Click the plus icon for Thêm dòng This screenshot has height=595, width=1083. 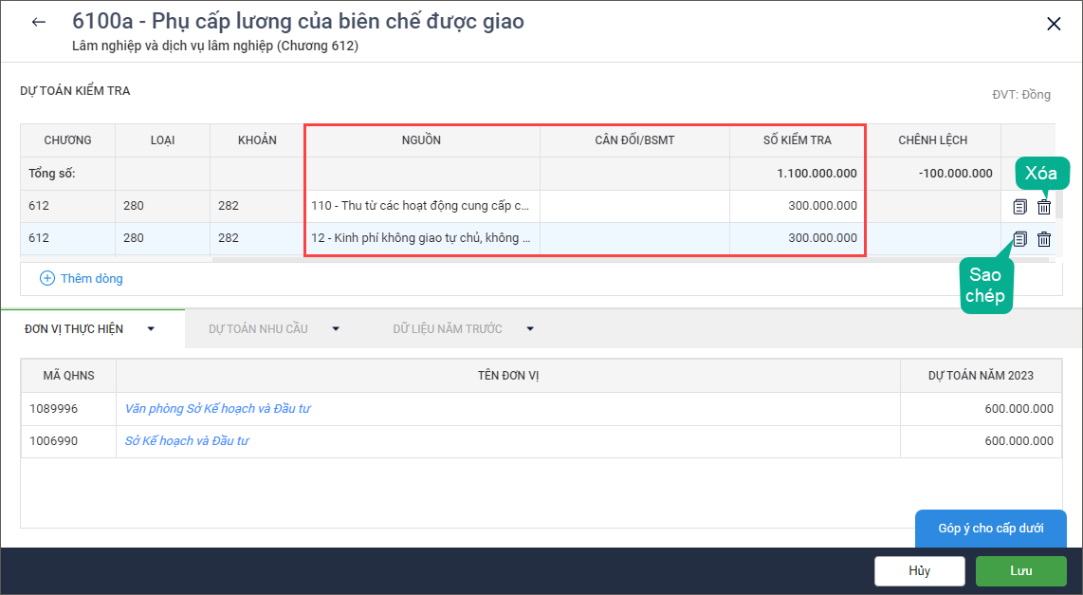click(x=47, y=278)
